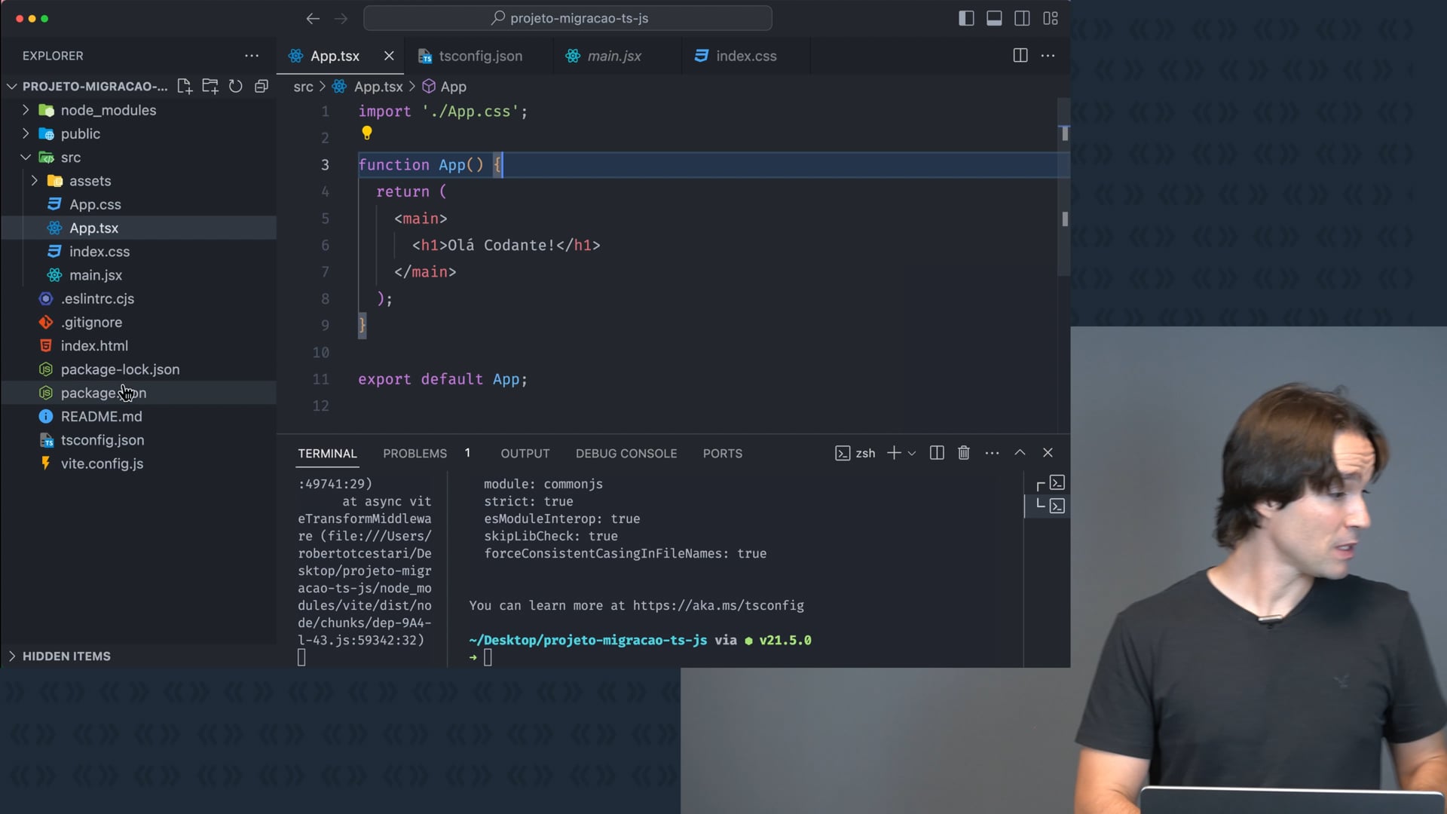Toggle the secondary side bar
The image size is (1447, 814).
pos(1022,18)
